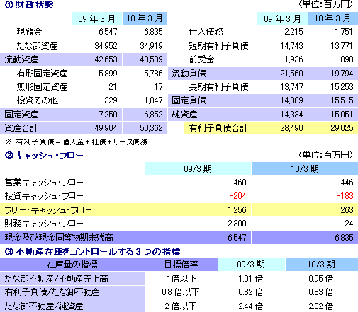The width and height of the screenshot is (358, 312).
Task: Click the 10年3月 column header above 現預金
Action: 145,18
